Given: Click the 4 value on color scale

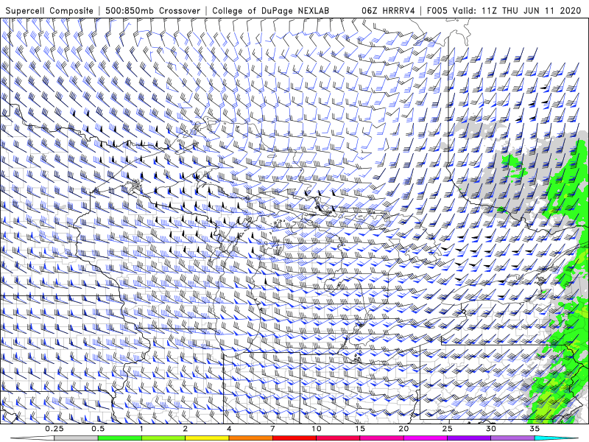Looking at the screenshot, I should point(229,429).
